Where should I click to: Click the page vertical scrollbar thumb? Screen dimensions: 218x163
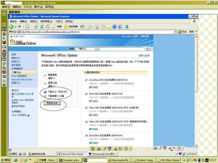(x=196, y=65)
